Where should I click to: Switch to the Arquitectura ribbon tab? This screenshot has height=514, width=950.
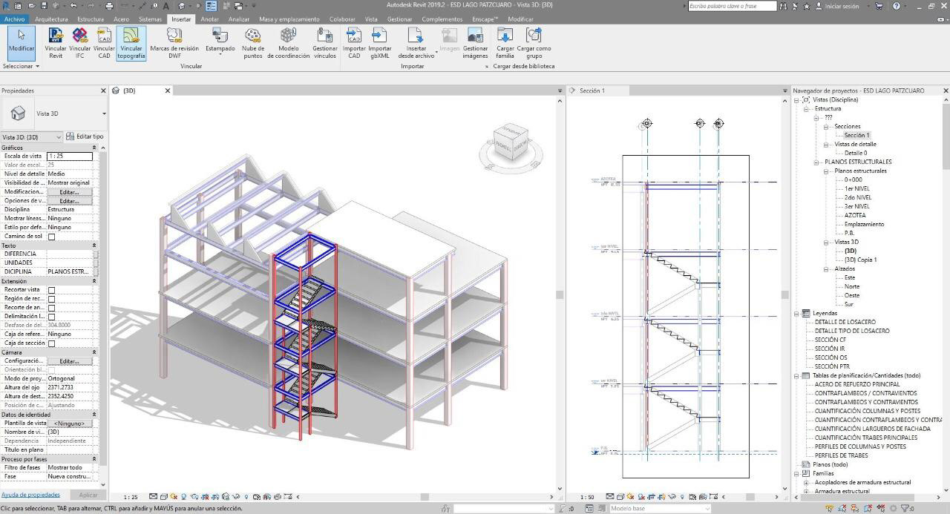51,19
